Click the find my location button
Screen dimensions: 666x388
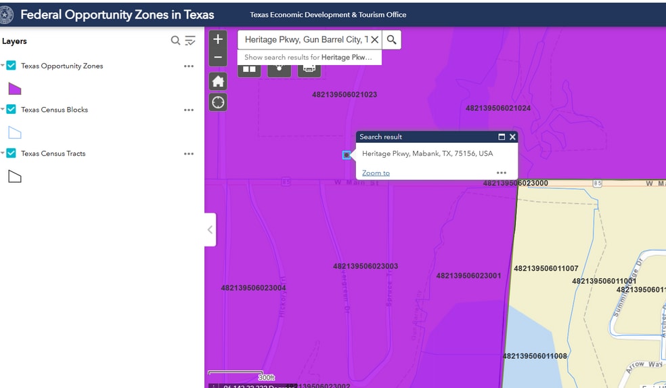[218, 103]
